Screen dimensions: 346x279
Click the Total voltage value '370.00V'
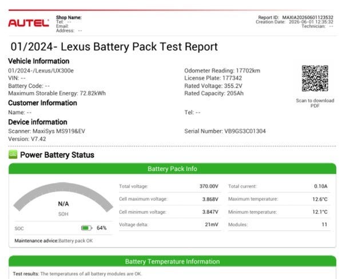coord(209,186)
